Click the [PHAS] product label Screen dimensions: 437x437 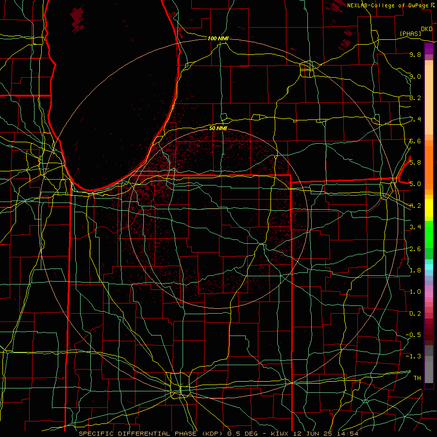tap(410, 34)
